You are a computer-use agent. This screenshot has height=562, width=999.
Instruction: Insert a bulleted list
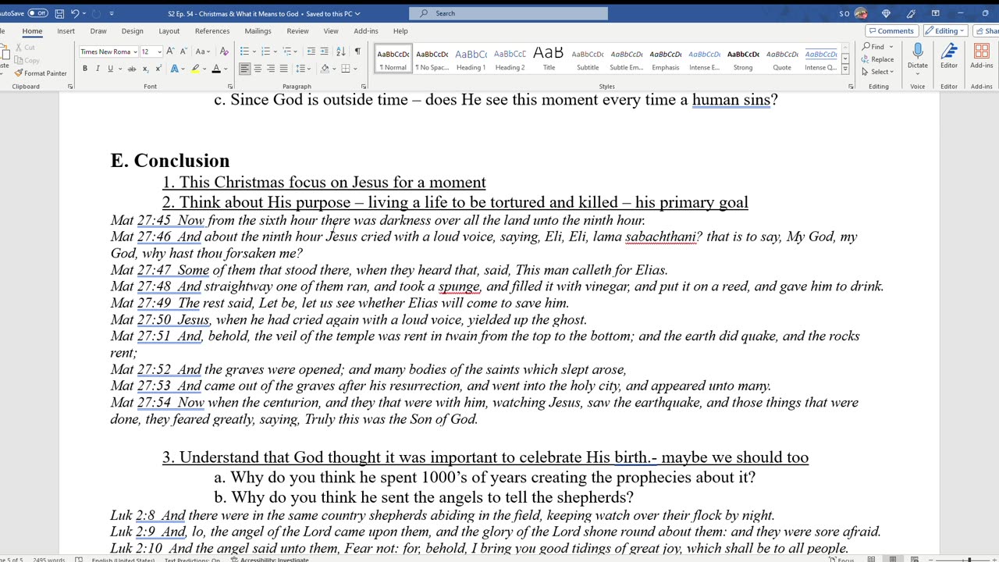click(x=245, y=52)
